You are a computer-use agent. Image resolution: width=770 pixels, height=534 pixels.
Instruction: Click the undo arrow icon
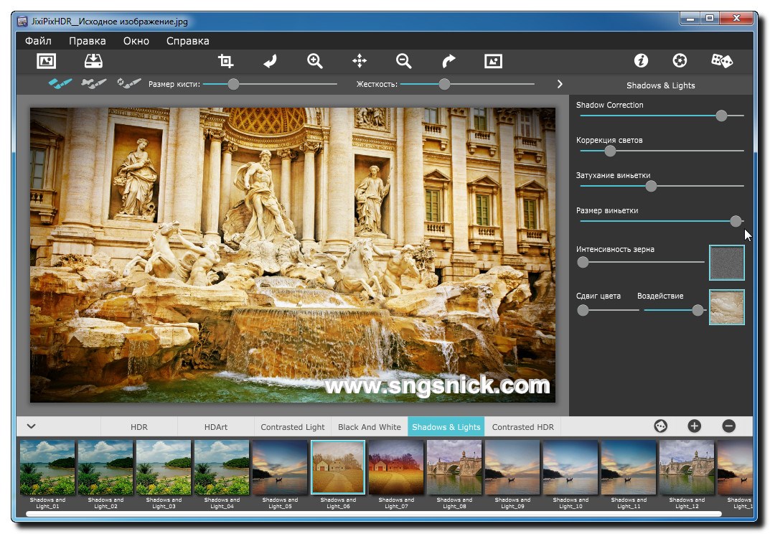(x=270, y=61)
